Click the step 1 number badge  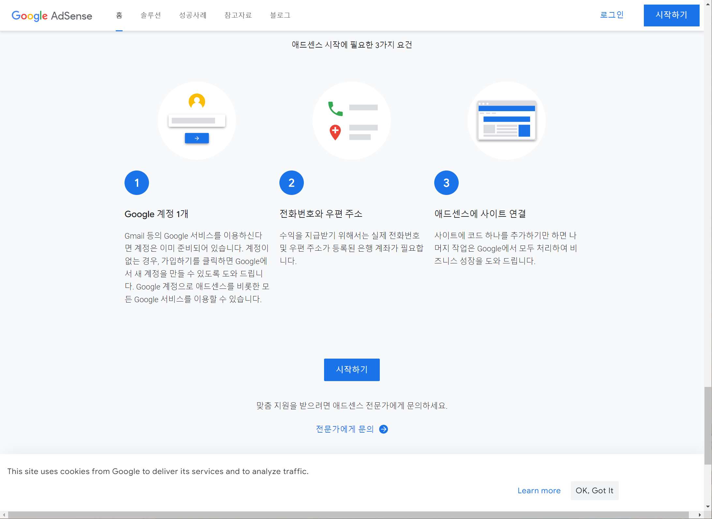click(137, 183)
